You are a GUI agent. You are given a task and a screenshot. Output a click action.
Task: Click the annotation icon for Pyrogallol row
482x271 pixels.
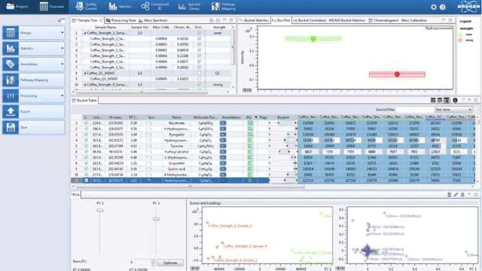click(223, 134)
